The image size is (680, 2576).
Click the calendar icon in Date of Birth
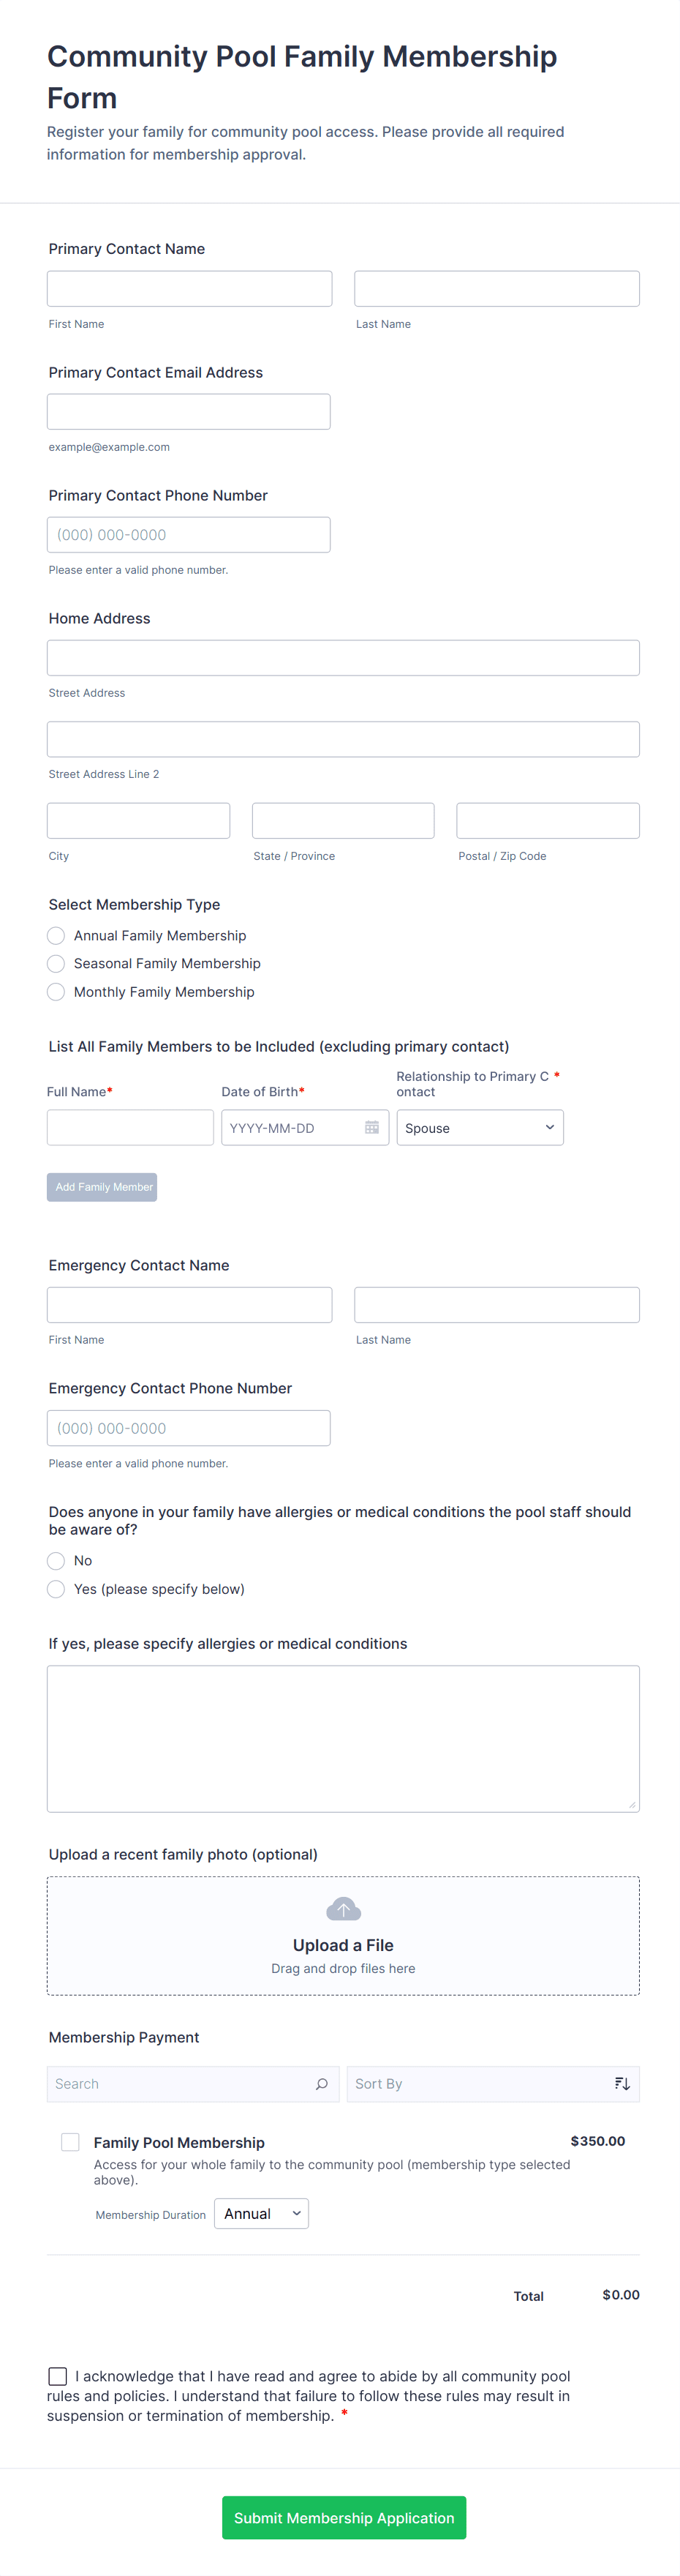371,1127
